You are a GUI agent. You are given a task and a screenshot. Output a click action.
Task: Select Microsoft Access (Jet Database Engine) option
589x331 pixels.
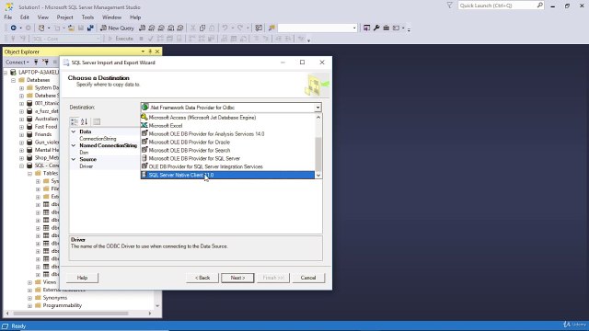point(227,118)
